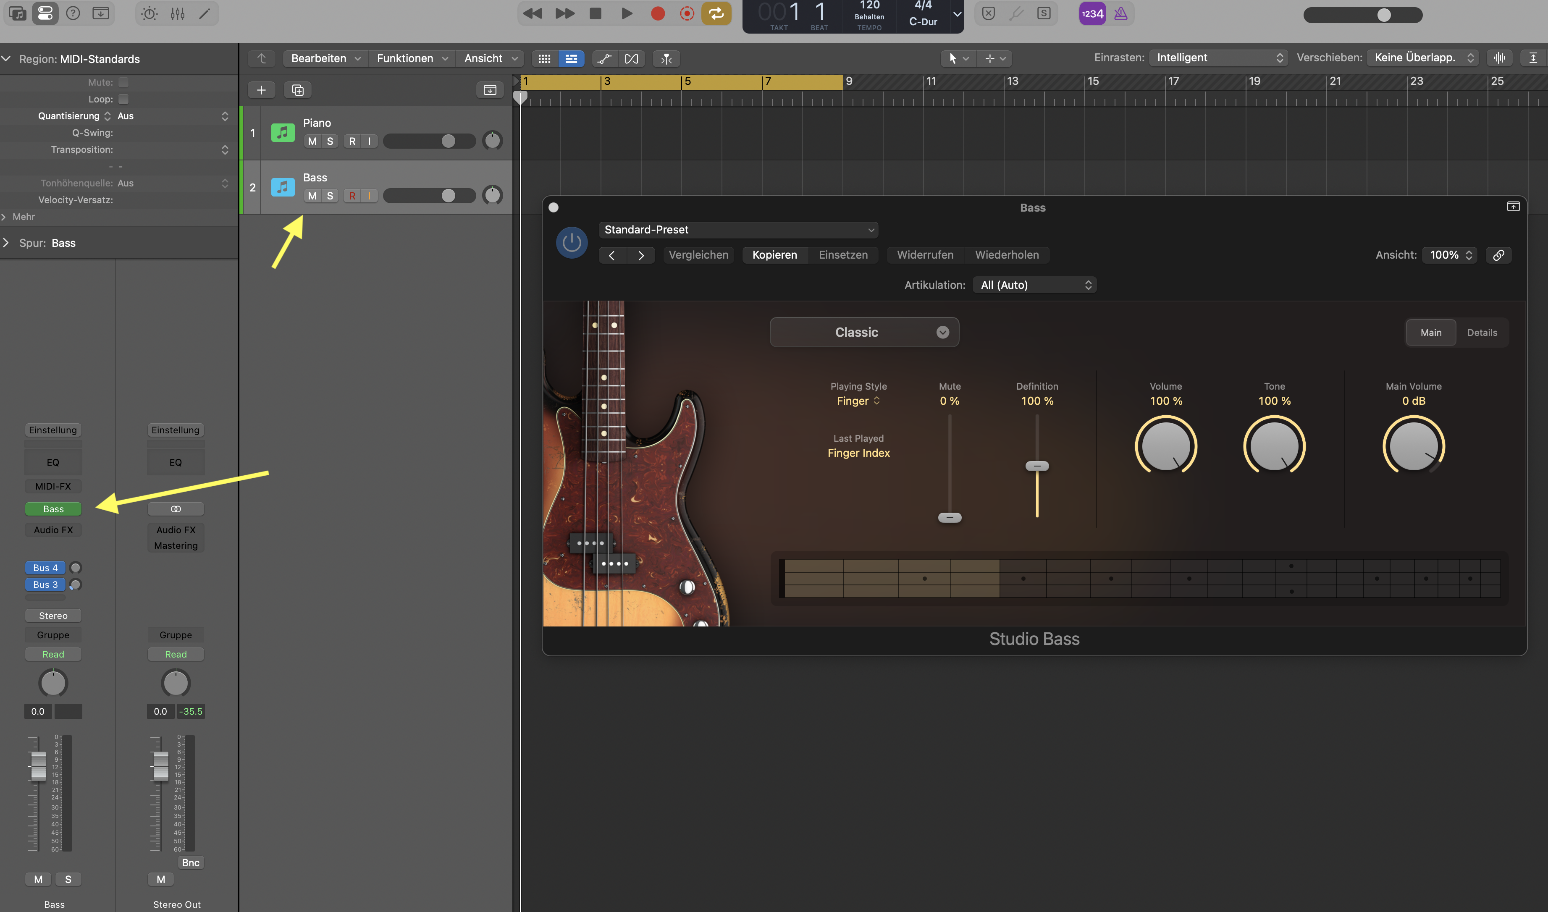1548x912 pixels.
Task: Open the Quantisierung Aus dropdown
Action: tap(173, 116)
